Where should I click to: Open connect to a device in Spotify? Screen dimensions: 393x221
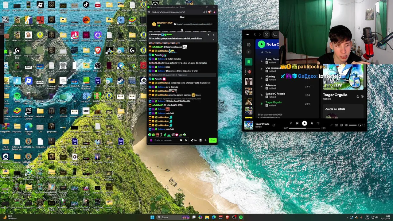click(341, 125)
